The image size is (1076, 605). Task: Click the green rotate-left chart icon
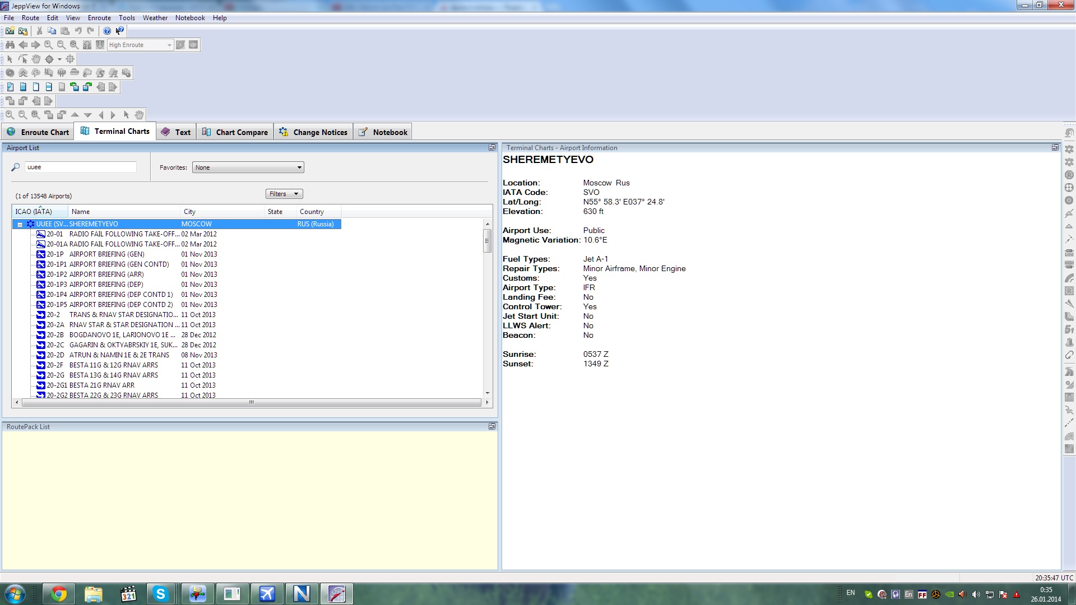75,87
